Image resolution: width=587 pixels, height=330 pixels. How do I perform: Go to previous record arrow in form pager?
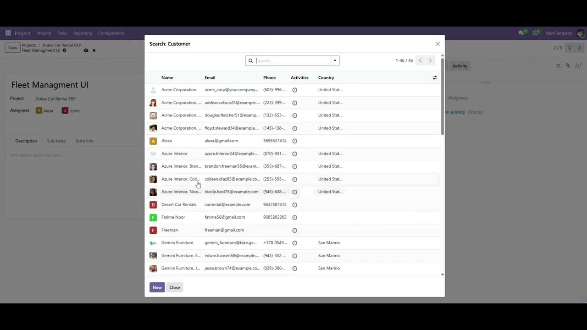coord(570,48)
